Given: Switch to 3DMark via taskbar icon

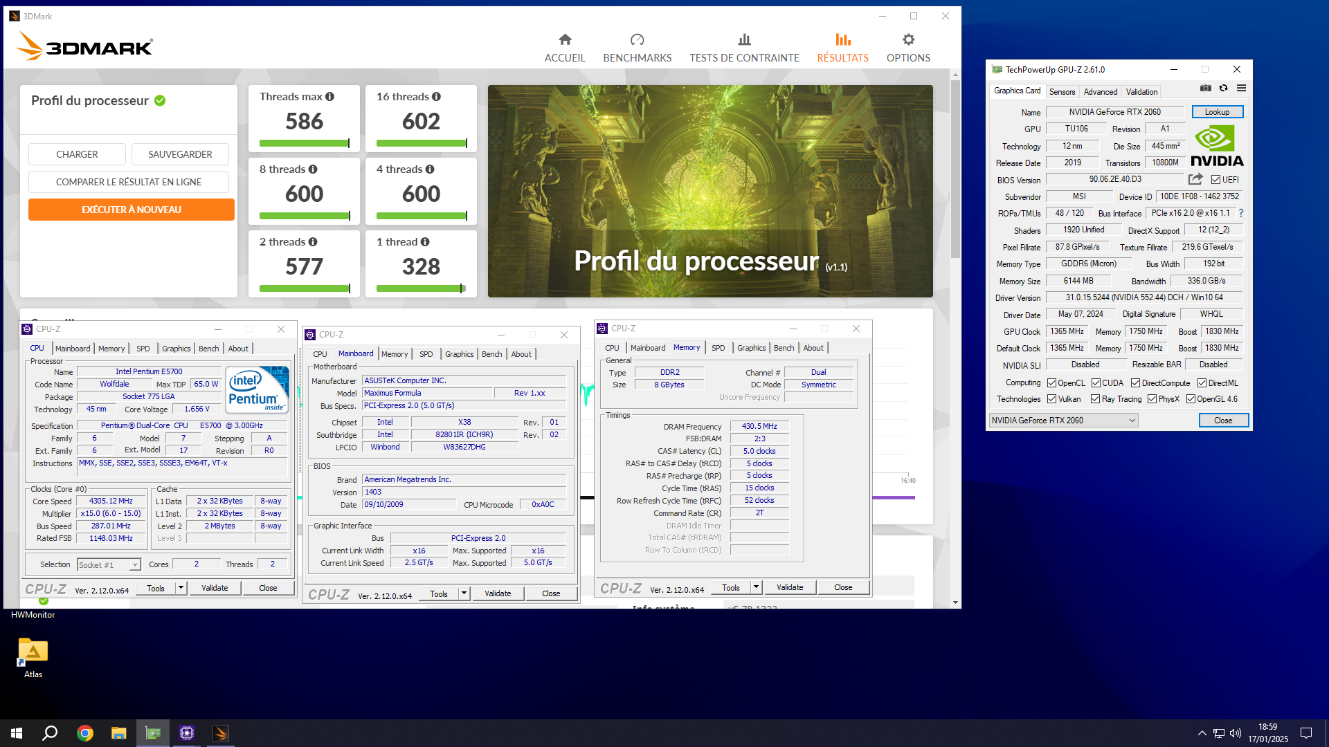Looking at the screenshot, I should coord(220,733).
